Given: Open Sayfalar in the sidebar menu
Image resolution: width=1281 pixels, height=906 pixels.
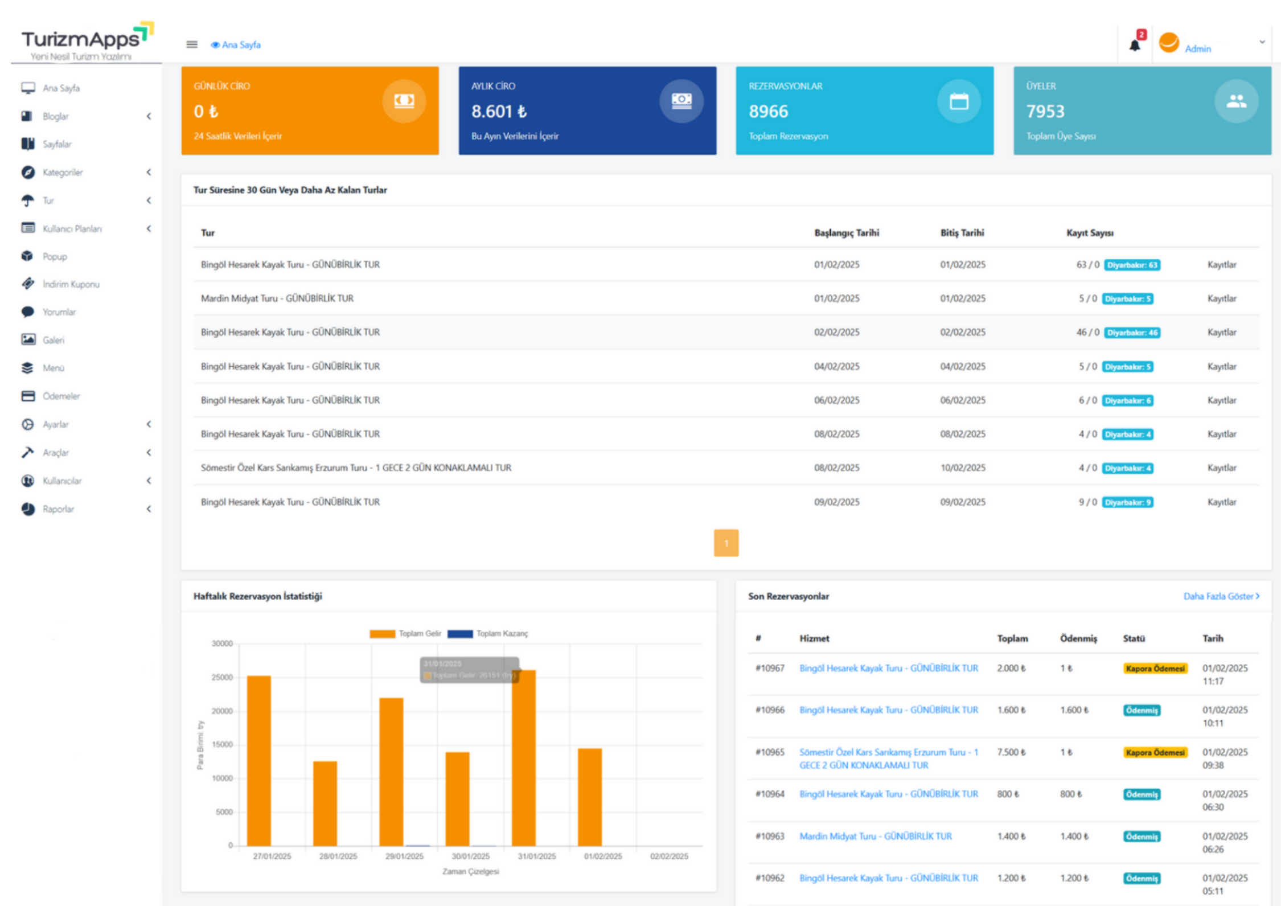Looking at the screenshot, I should [57, 144].
